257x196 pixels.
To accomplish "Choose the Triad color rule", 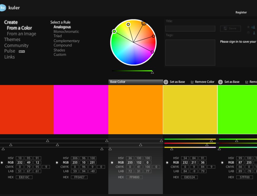I will 58,36.
